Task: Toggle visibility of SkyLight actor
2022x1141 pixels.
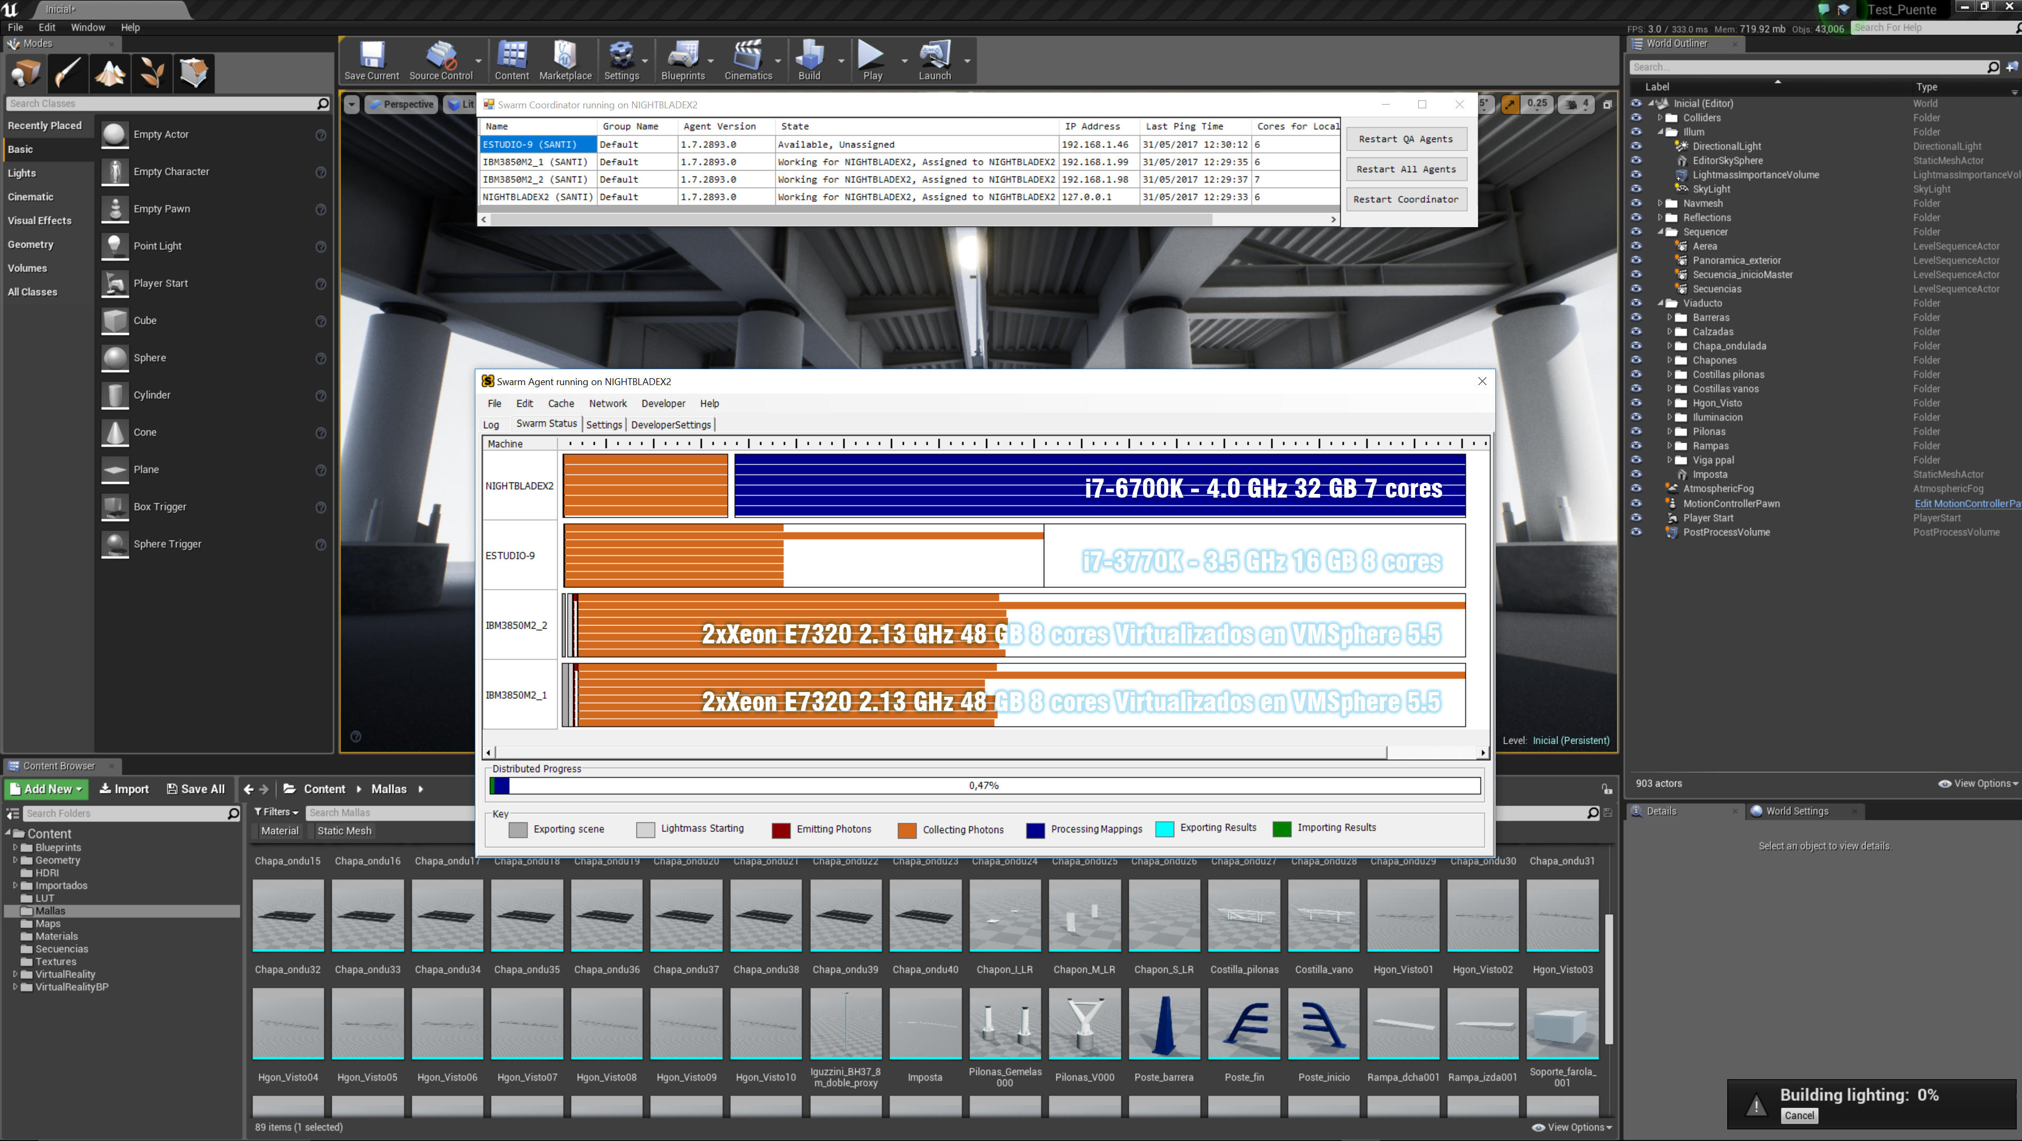Action: [1636, 189]
